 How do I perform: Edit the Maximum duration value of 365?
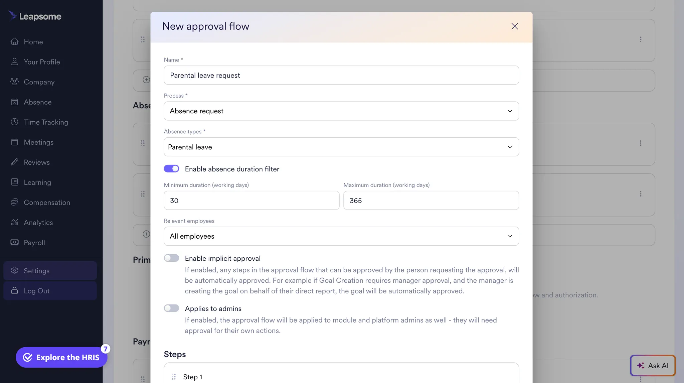coord(431,201)
